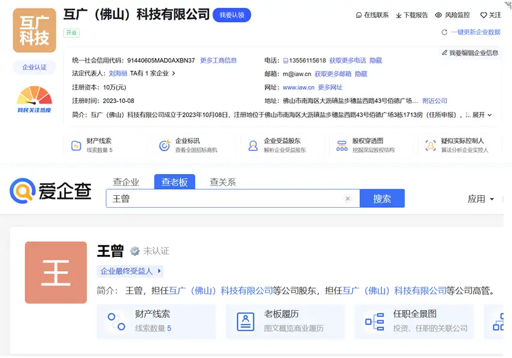This screenshot has height=358, width=512.
Task: Expand TA有1家企业 chevron
Action: pyautogui.click(x=174, y=74)
